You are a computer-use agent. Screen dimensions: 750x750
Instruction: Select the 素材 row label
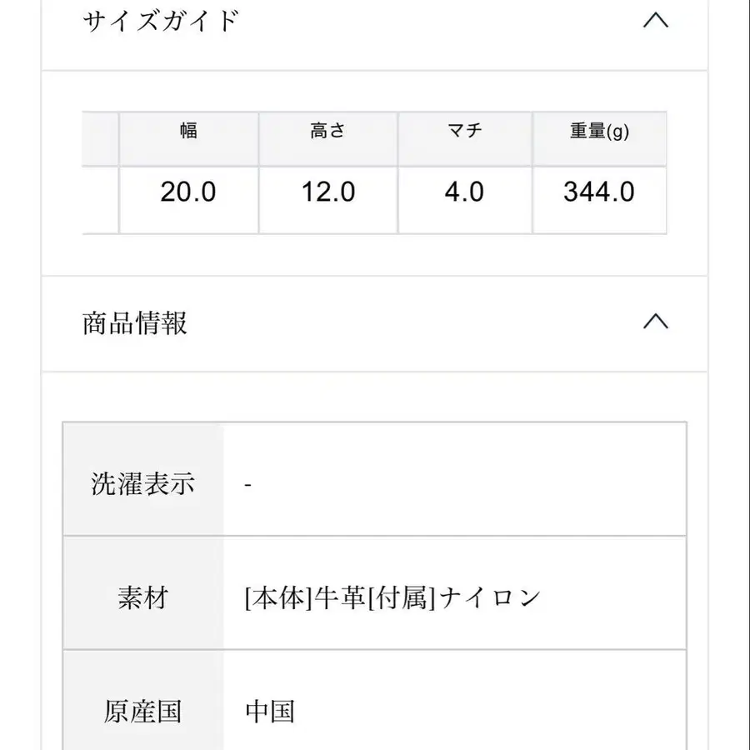142,597
